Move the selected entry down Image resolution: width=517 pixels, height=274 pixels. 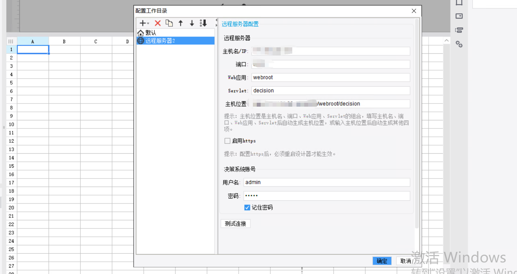[x=192, y=23]
